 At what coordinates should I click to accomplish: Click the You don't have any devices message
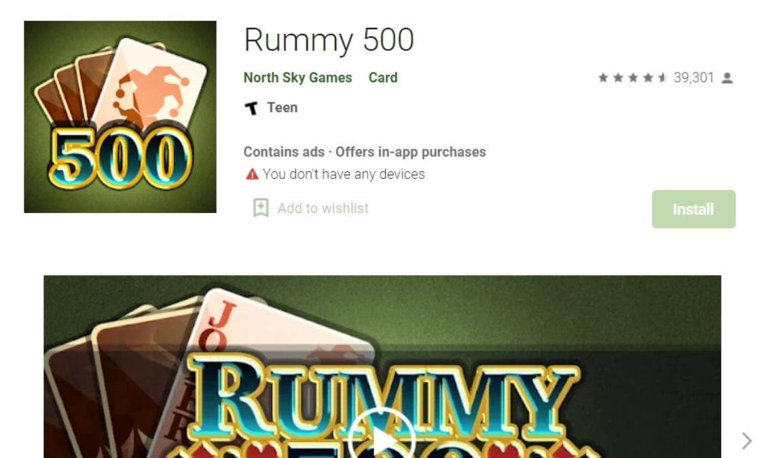[344, 174]
